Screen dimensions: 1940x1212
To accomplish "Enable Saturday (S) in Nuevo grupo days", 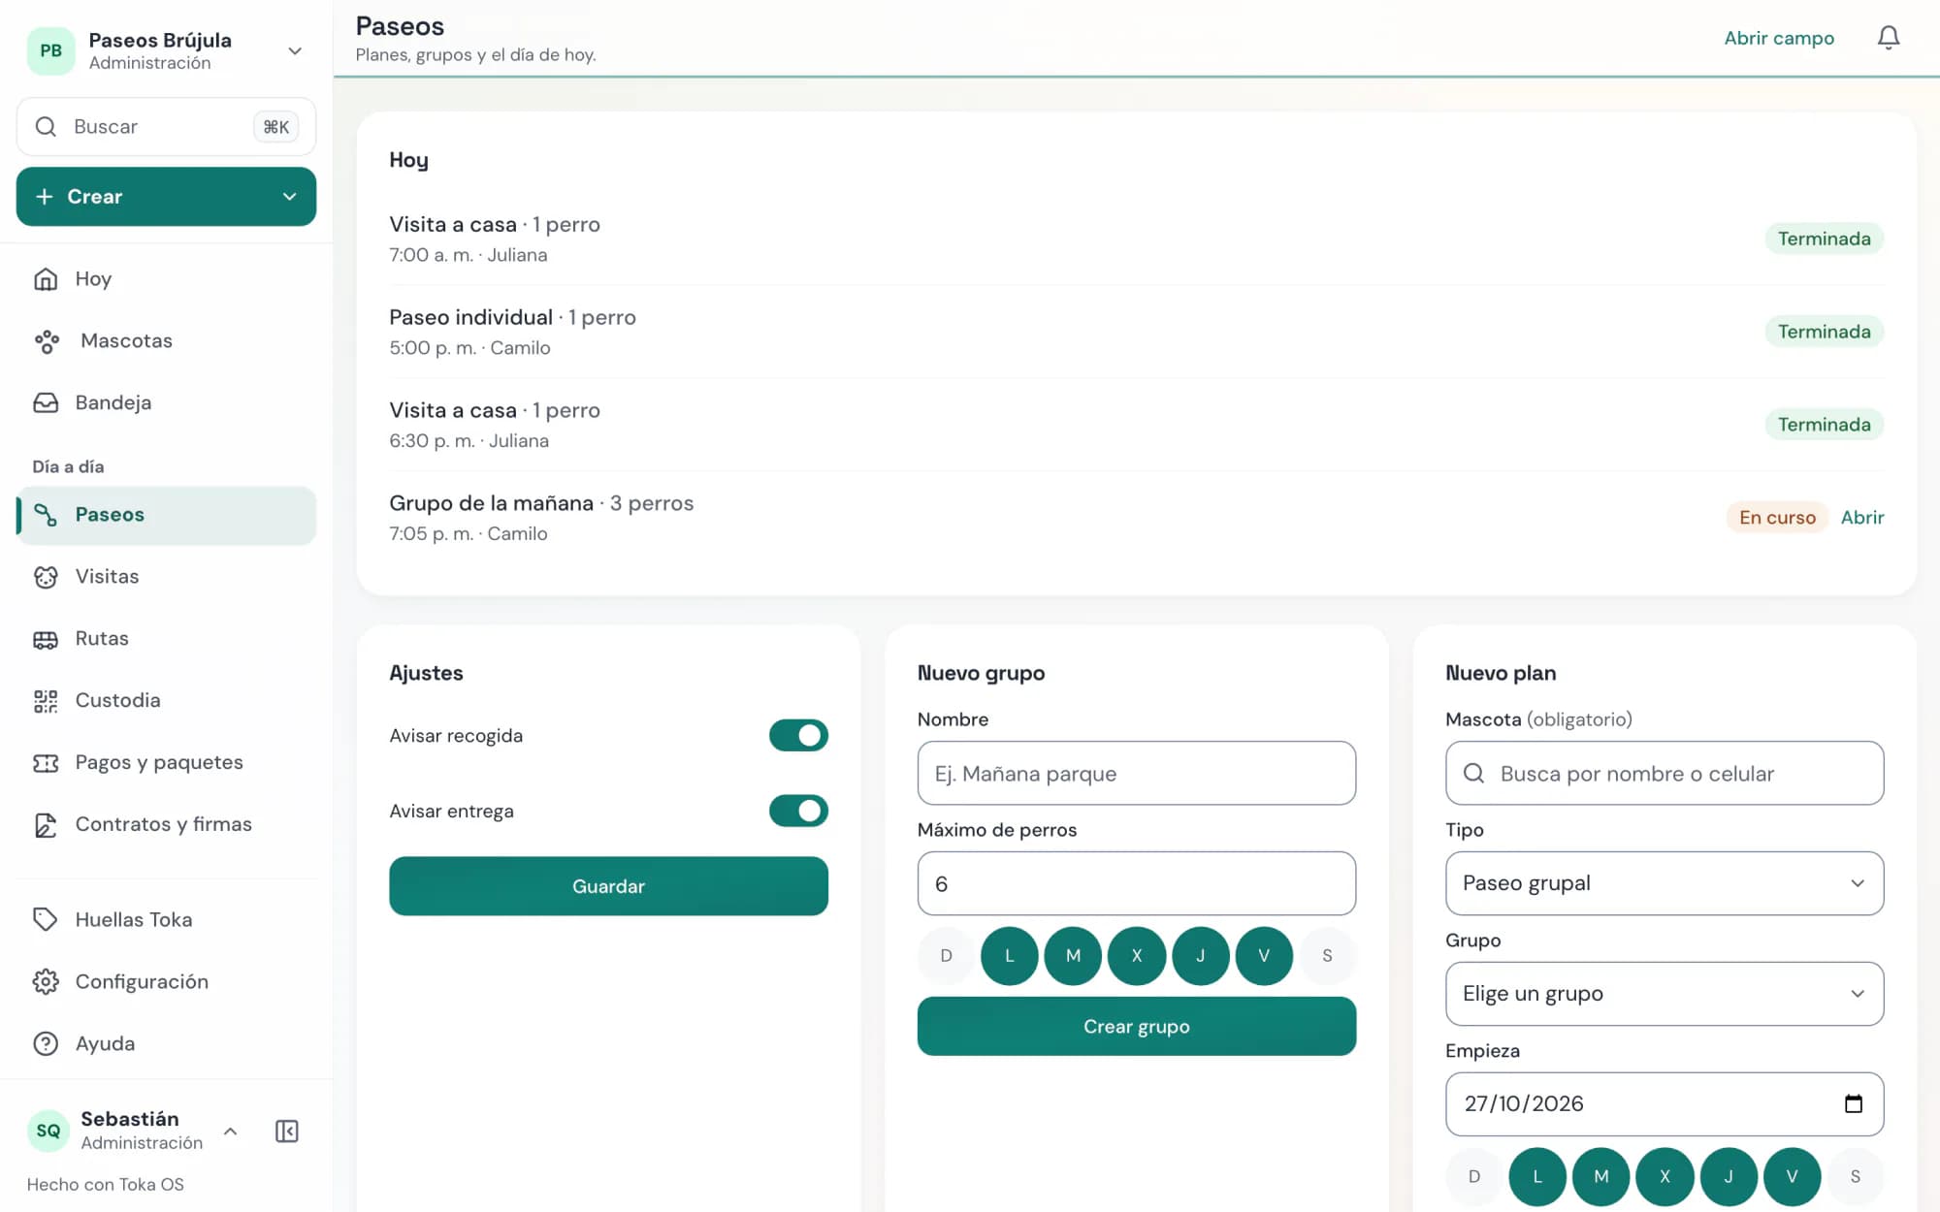I will point(1327,956).
